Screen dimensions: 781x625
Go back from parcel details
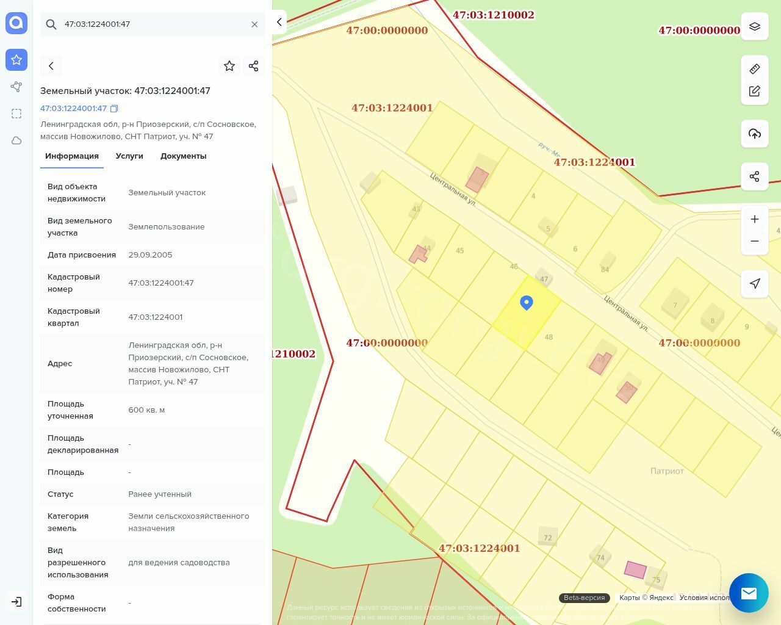(x=51, y=66)
